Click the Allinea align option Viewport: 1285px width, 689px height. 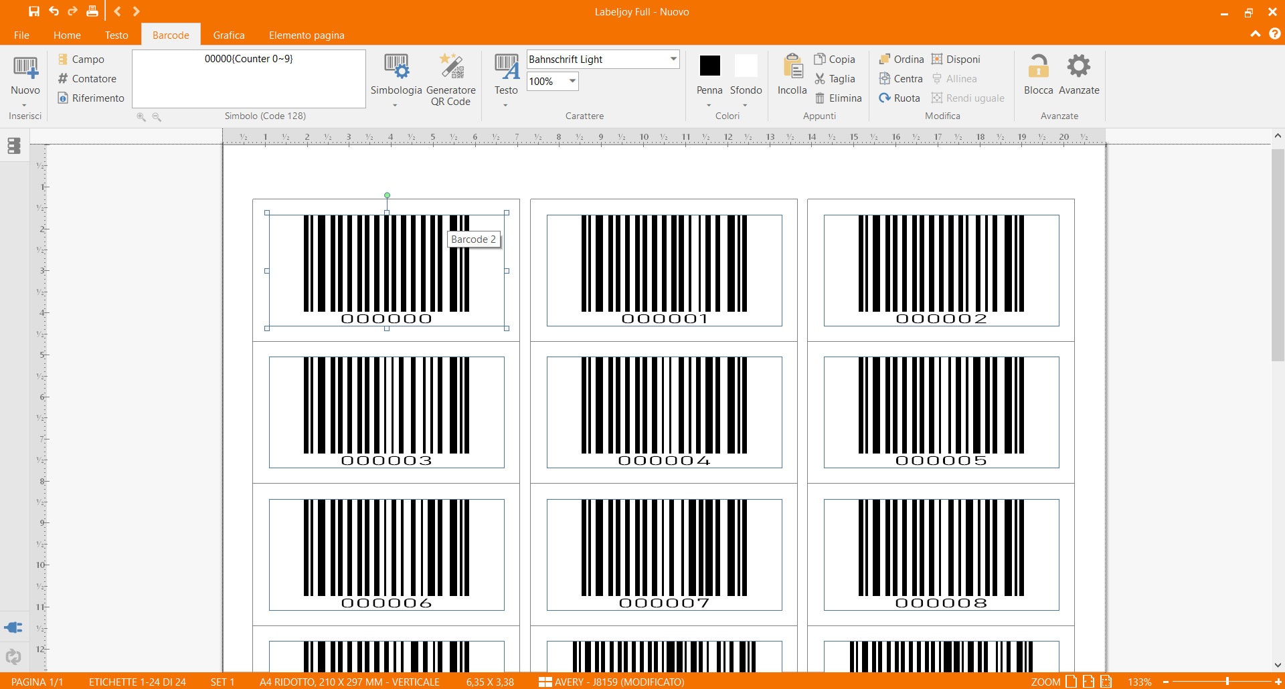pos(954,79)
